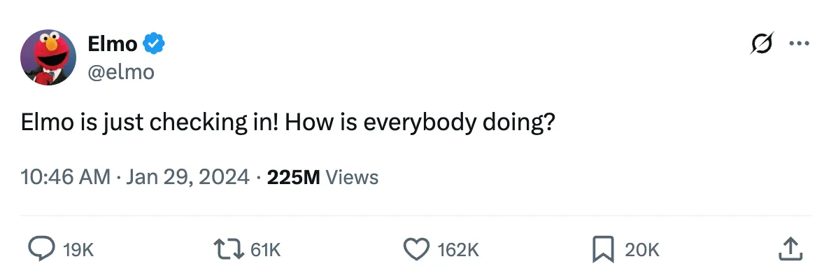Open the share menu via the upload arrow icon
The image size is (831, 280).
pos(789,248)
